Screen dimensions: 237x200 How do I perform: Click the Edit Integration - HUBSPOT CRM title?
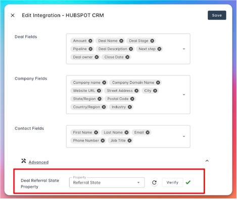pos(63,15)
